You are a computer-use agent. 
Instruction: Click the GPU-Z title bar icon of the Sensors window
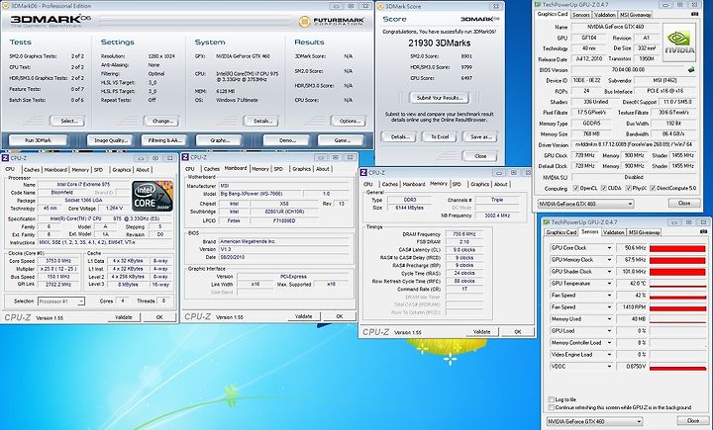click(x=546, y=222)
